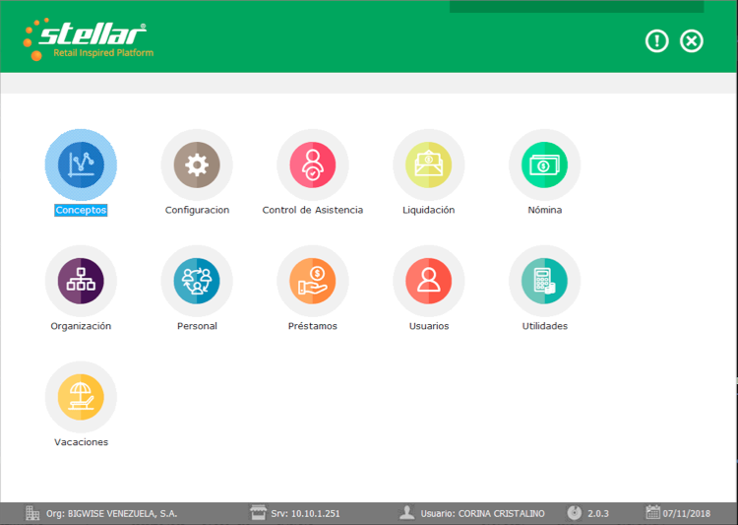Open the Vacaciones beach umbrella icon
Image resolution: width=738 pixels, height=525 pixels.
click(x=81, y=397)
